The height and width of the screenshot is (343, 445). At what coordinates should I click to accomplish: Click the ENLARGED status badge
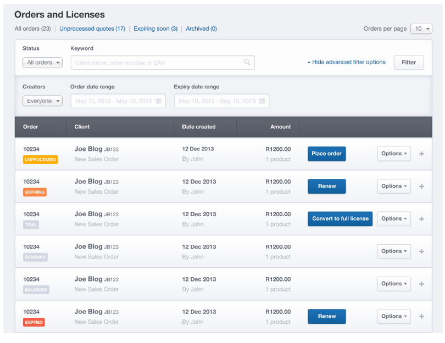click(36, 290)
